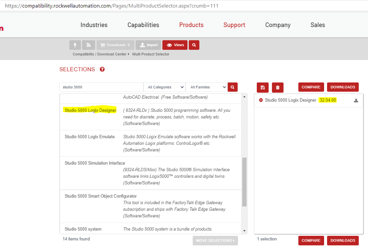Image resolution: width=368 pixels, height=249 pixels.
Task: Run the product search magnifier button
Action: point(232,87)
